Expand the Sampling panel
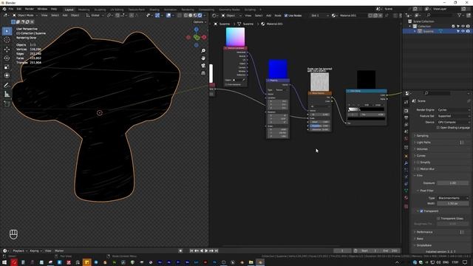473x266 pixels. pos(422,136)
